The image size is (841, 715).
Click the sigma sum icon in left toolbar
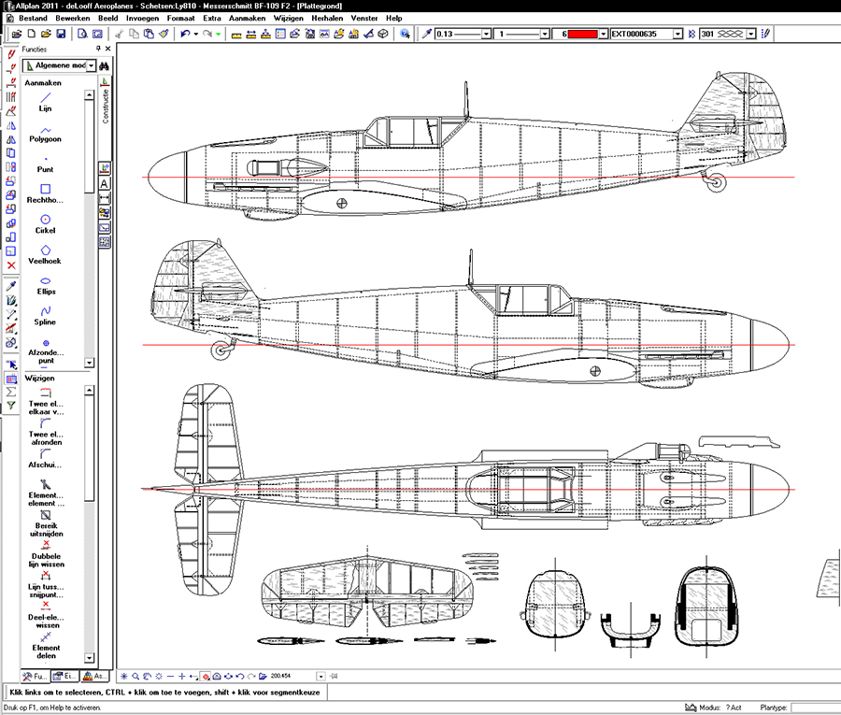coord(10,393)
